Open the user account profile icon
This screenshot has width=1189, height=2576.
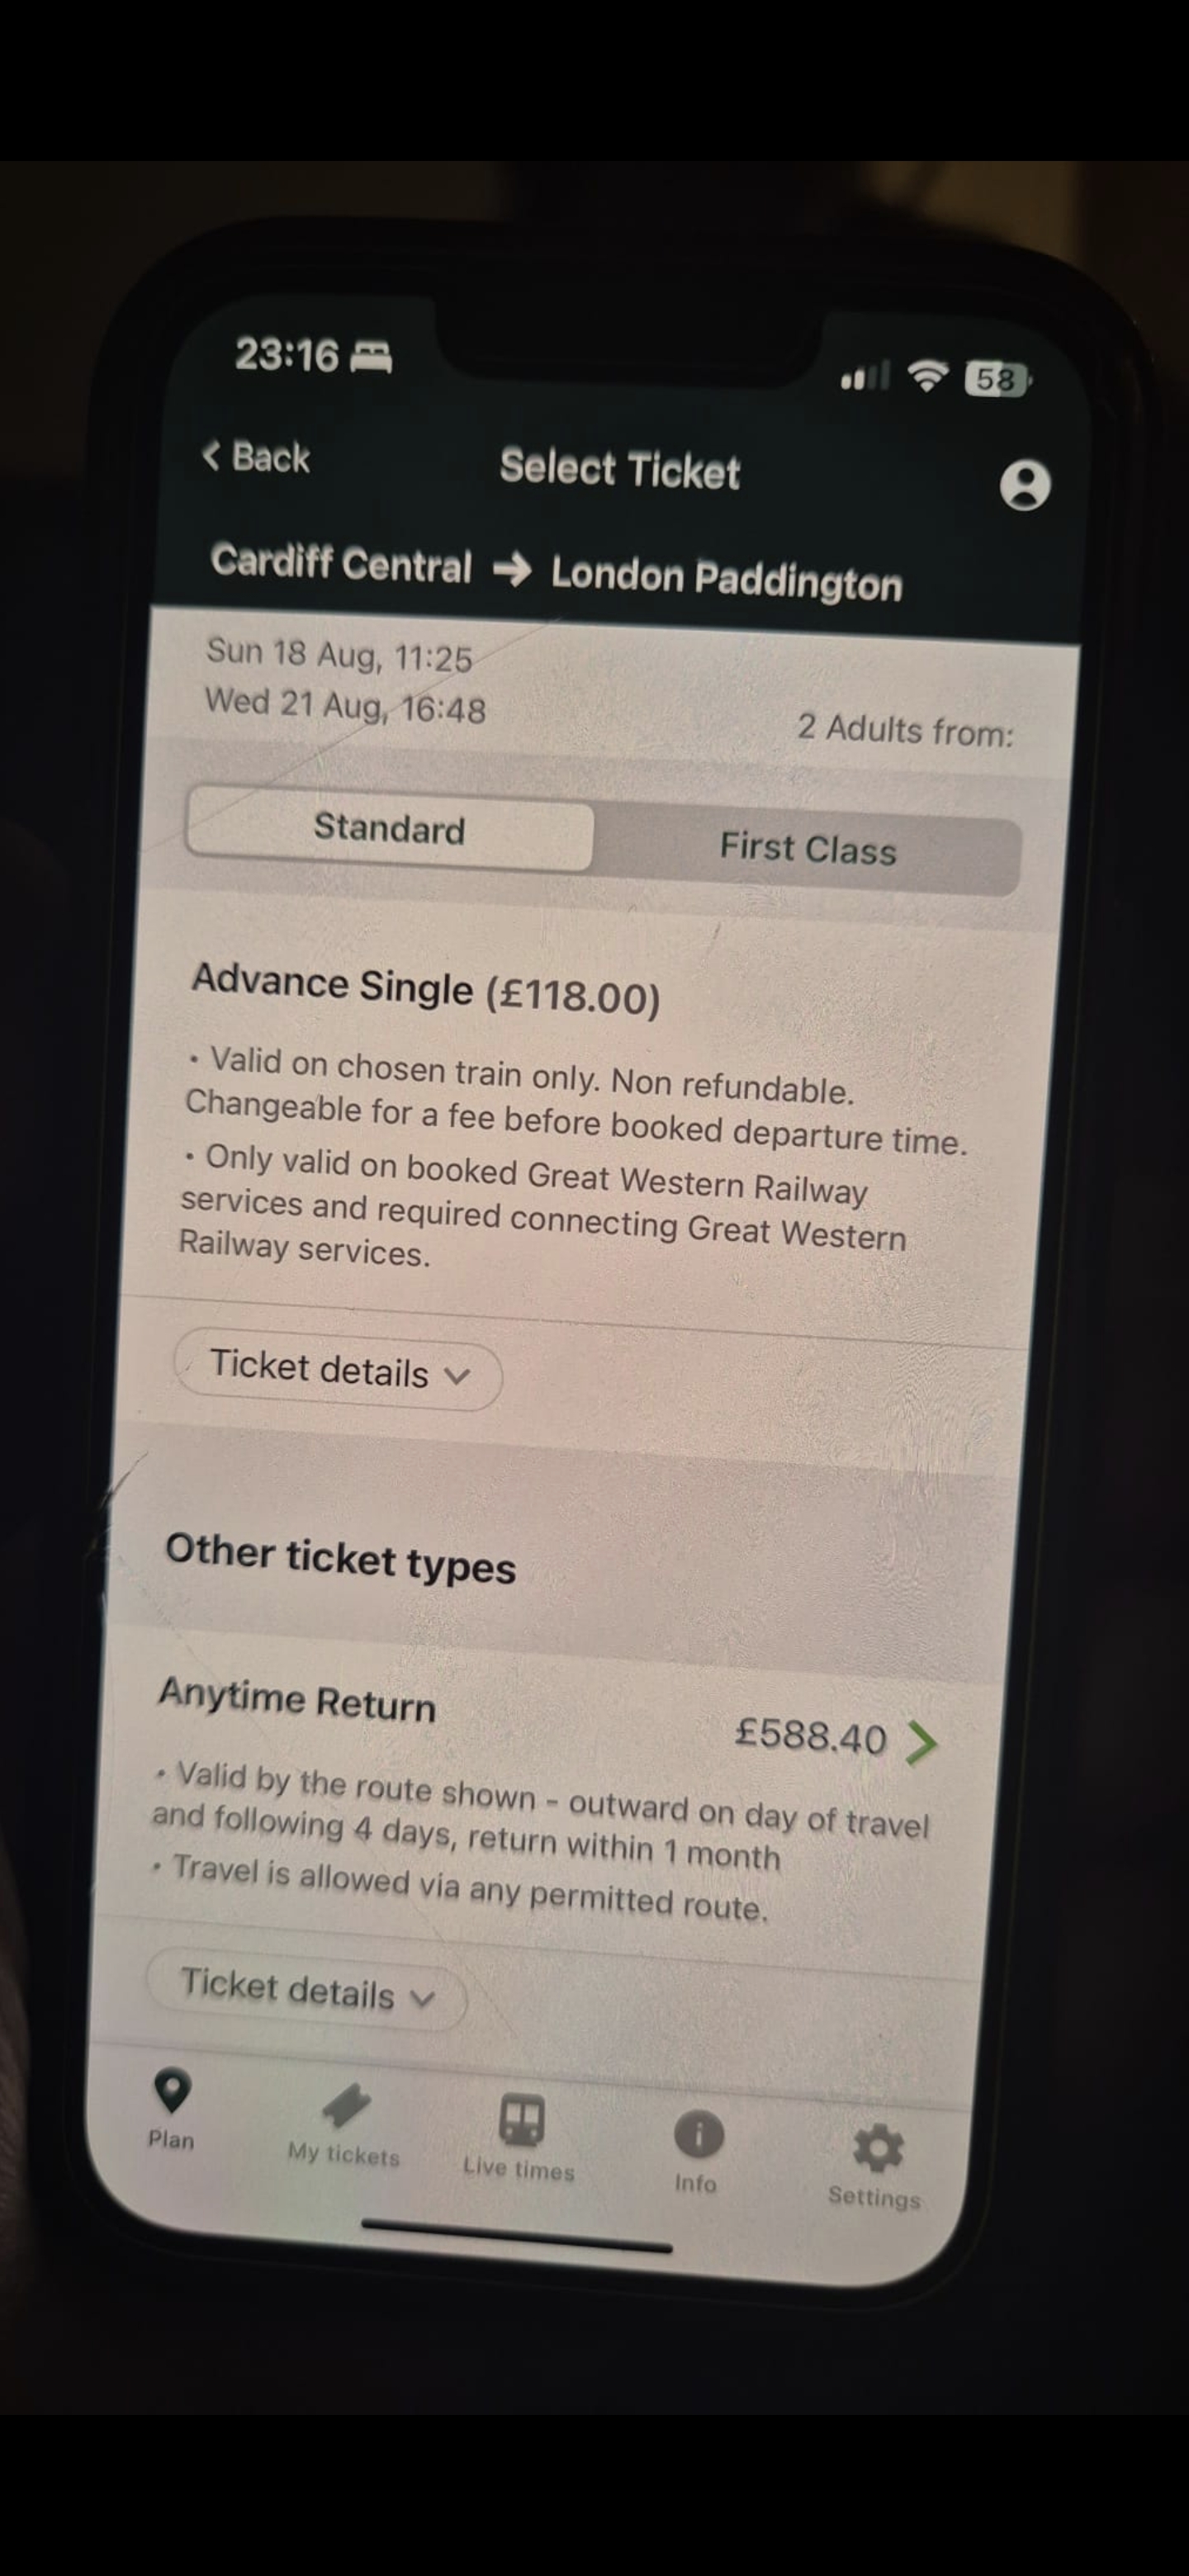coord(1025,485)
